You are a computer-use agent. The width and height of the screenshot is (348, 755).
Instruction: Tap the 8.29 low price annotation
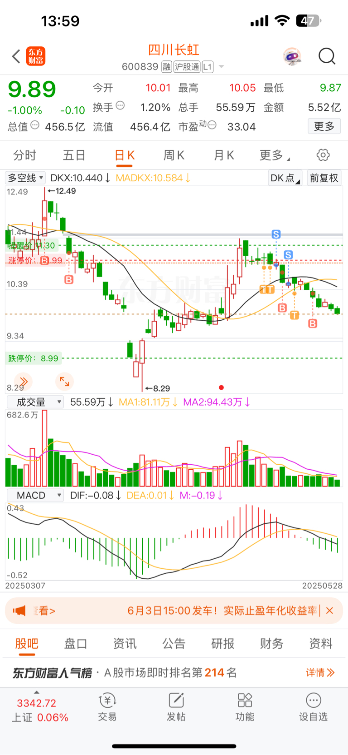158,388
